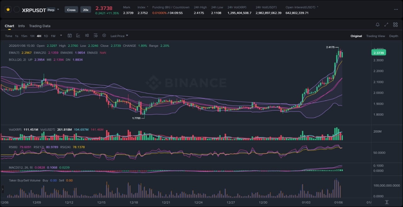Click the Cross margin mode button
This screenshot has width=403, height=207.
click(71, 10)
